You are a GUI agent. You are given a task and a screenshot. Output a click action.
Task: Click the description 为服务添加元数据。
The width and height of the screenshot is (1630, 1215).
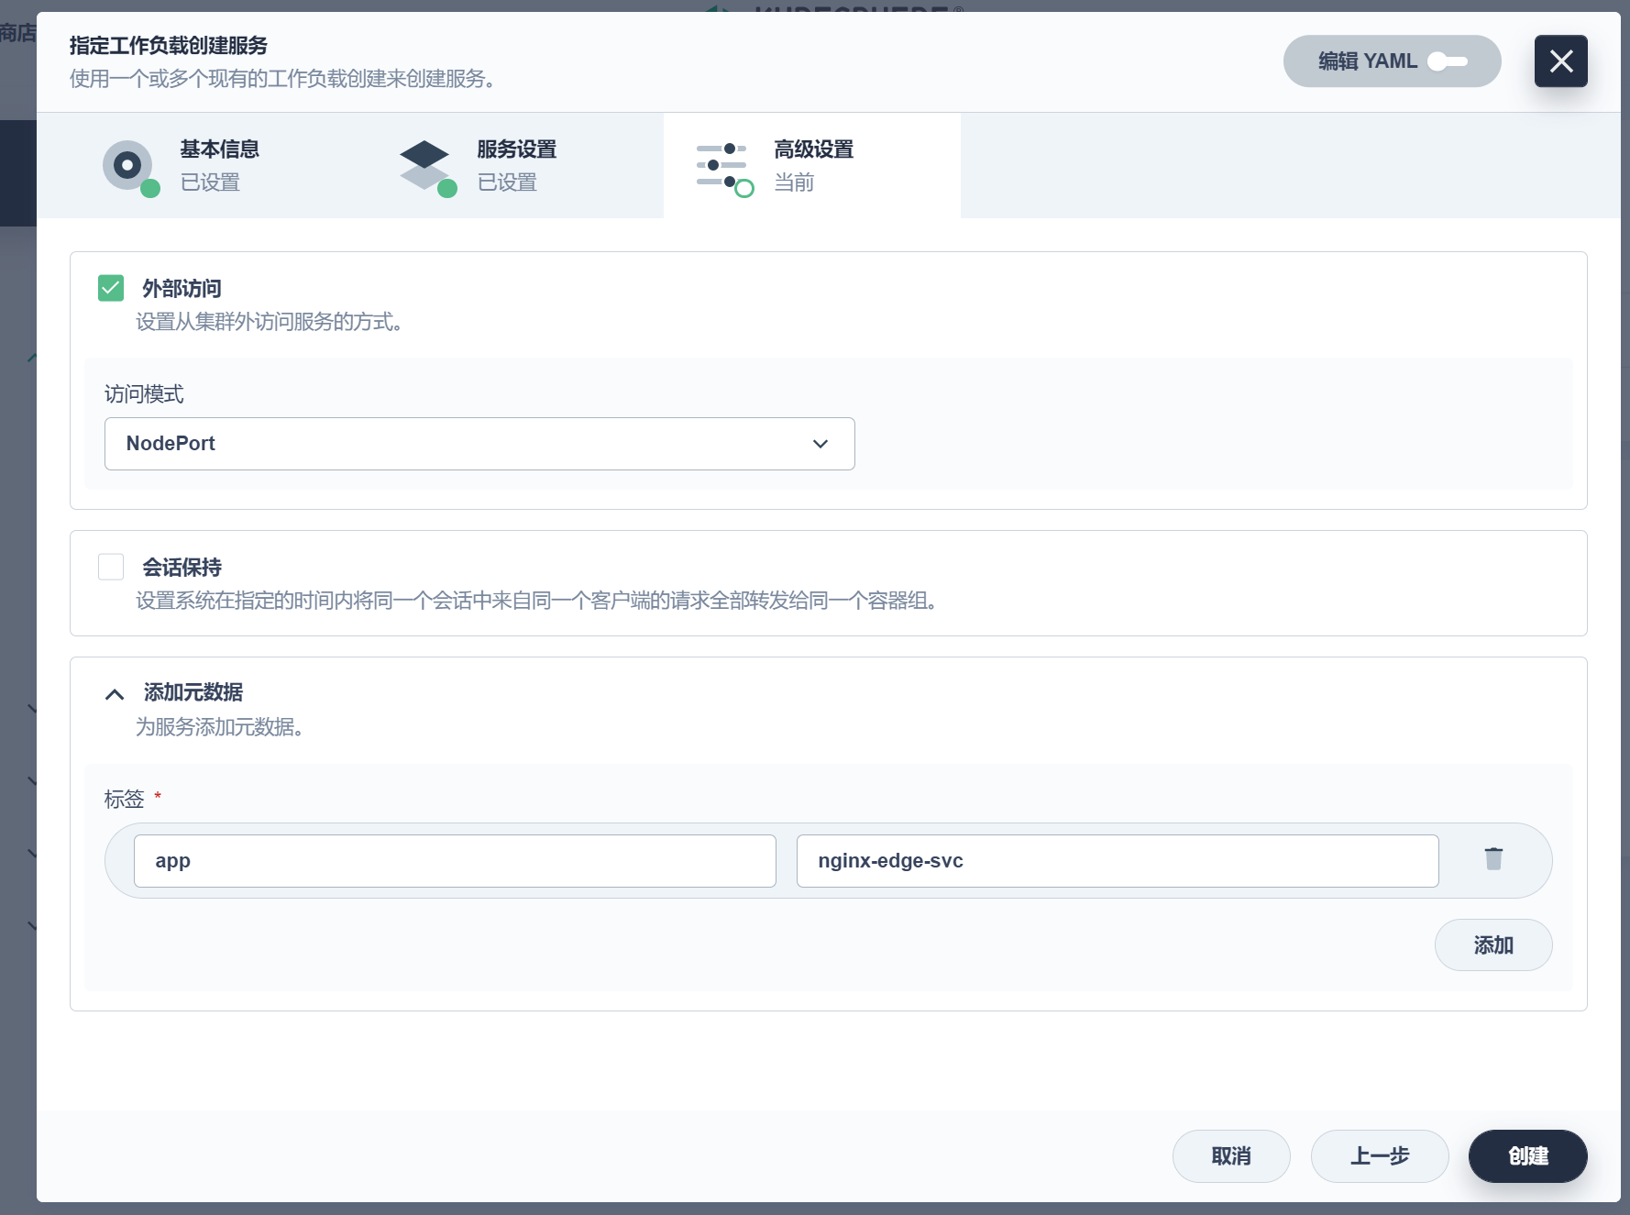[220, 727]
